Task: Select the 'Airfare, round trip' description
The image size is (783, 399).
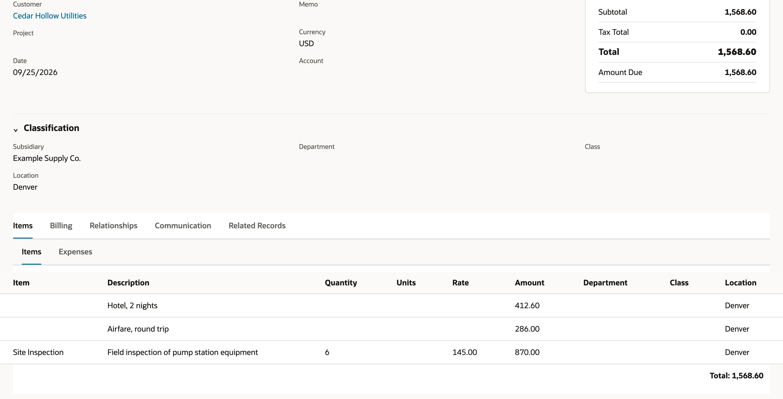Action: (138, 329)
